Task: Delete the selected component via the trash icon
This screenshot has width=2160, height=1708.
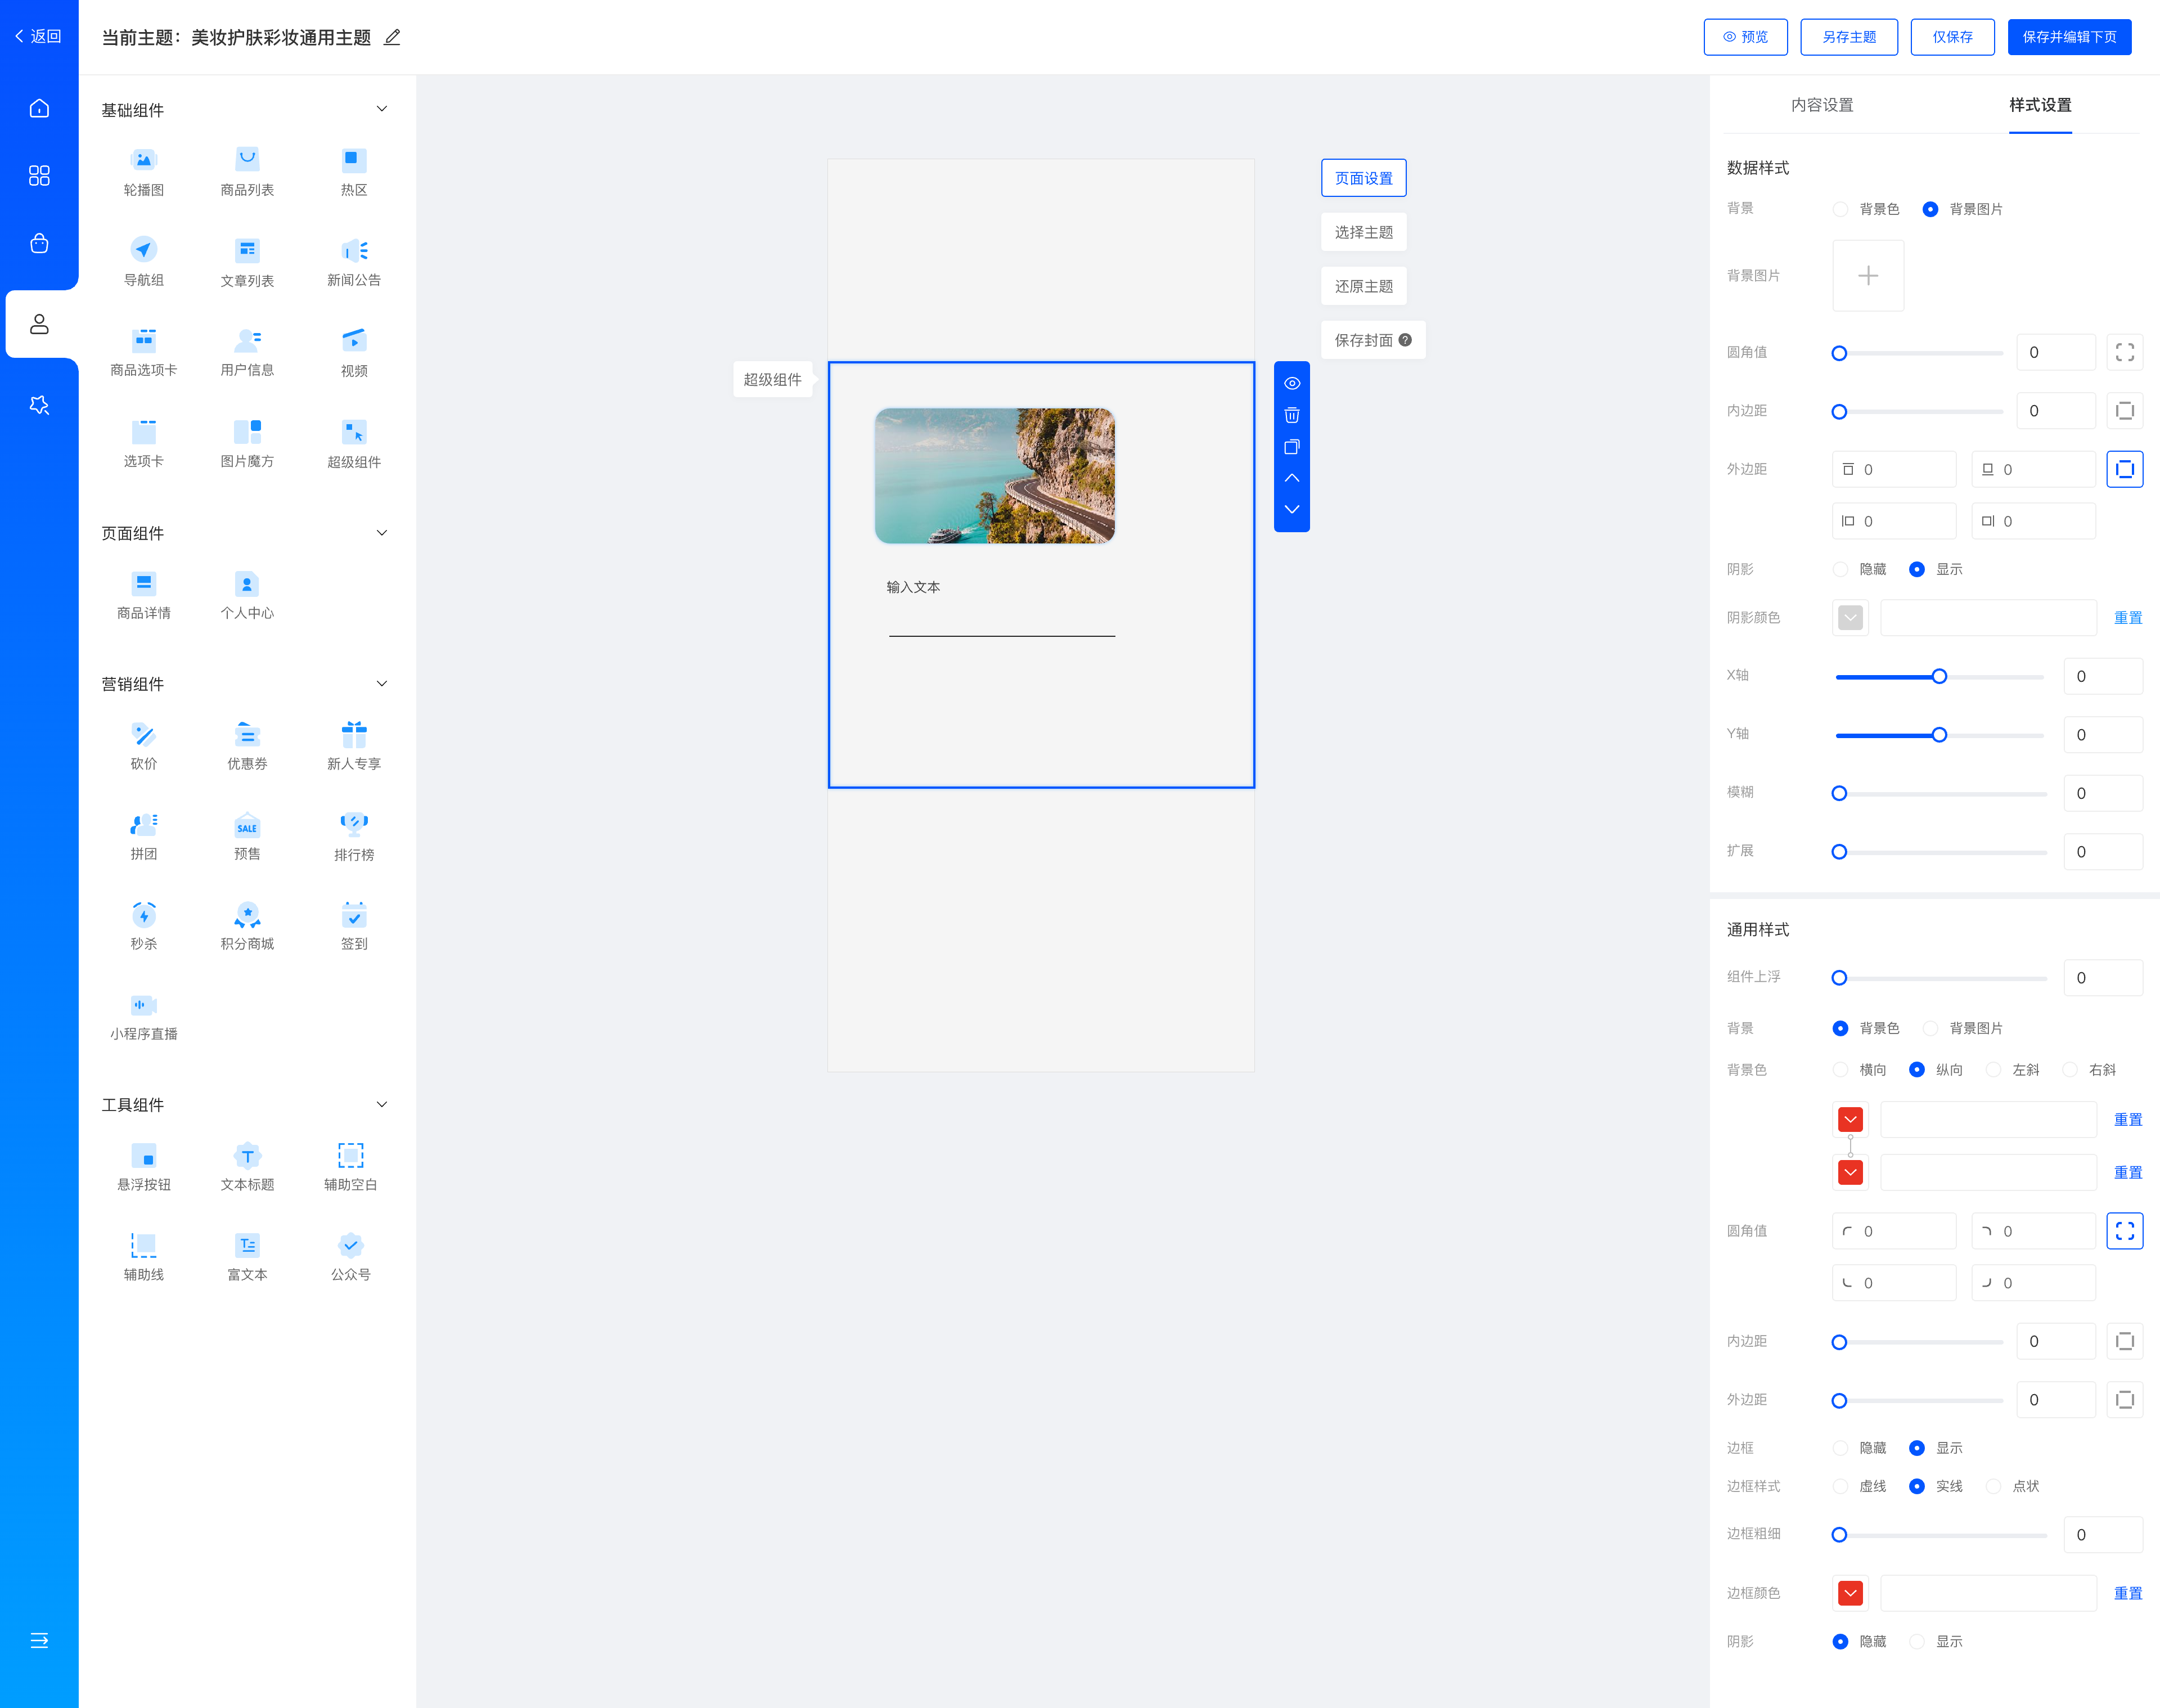Action: point(1291,415)
